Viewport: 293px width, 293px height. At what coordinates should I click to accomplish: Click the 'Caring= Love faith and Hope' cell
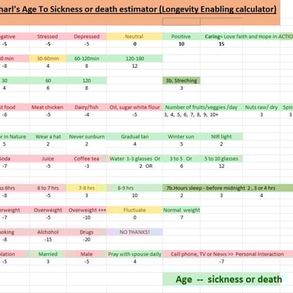tap(247, 37)
